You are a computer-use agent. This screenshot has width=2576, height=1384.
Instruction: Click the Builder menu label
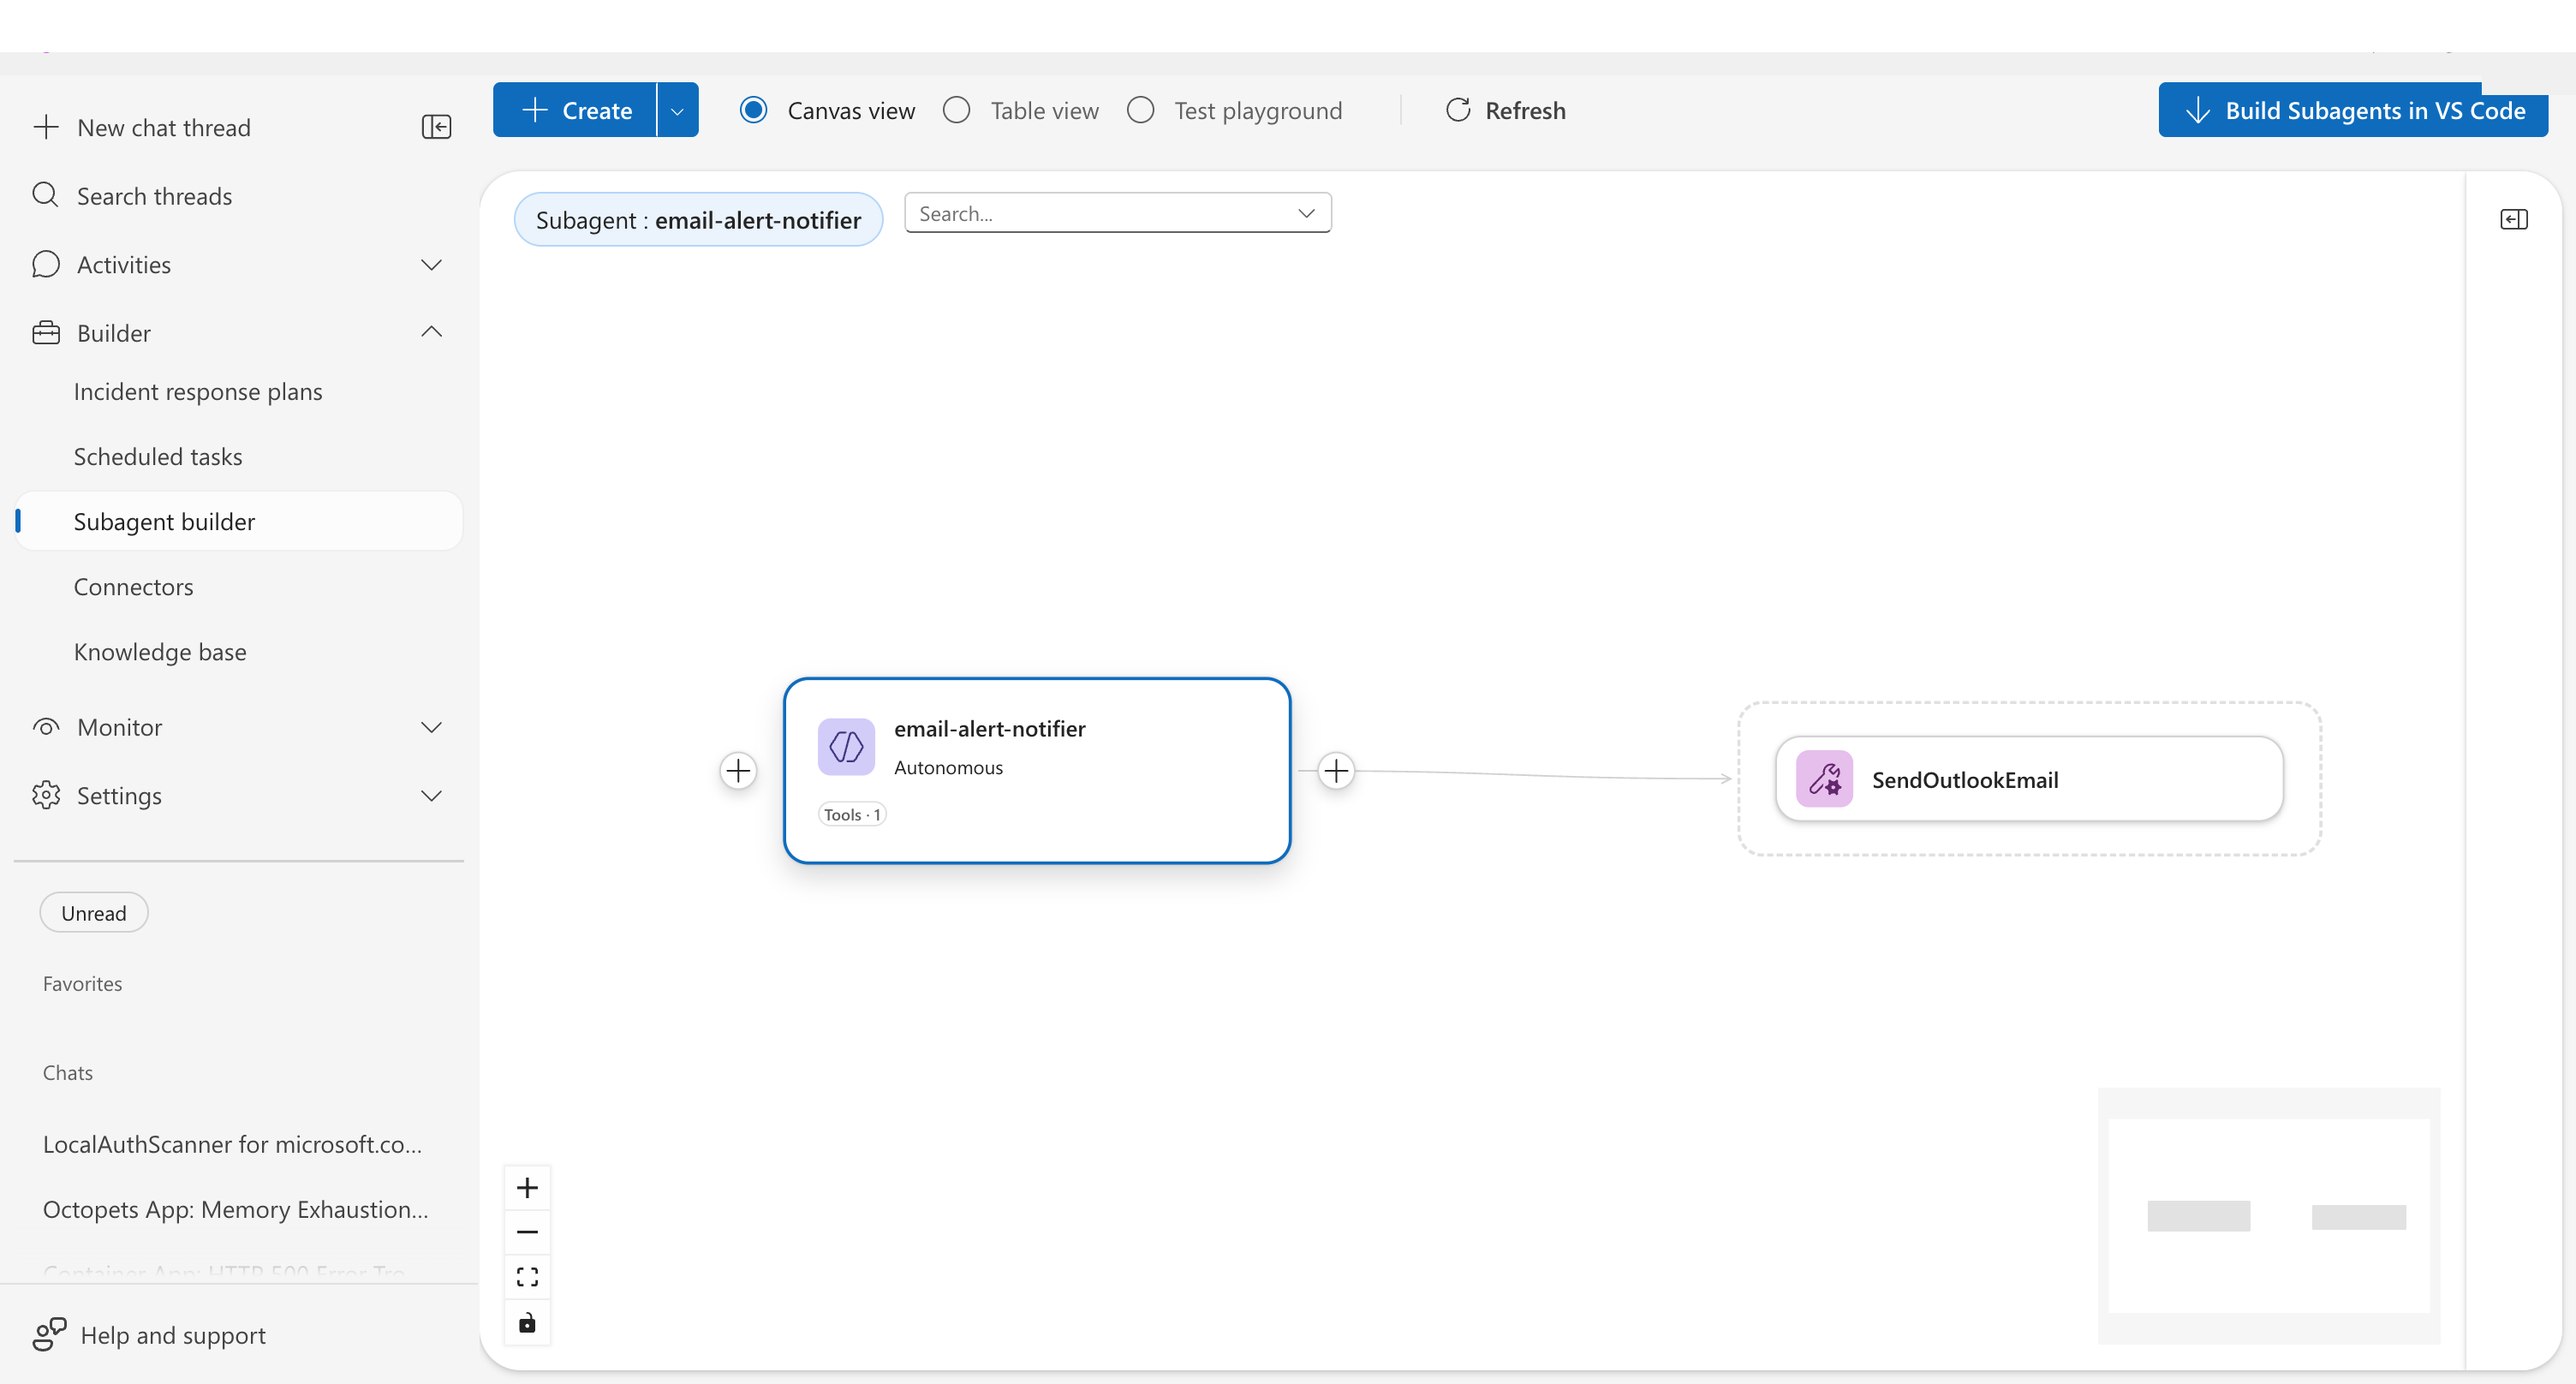pos(114,333)
